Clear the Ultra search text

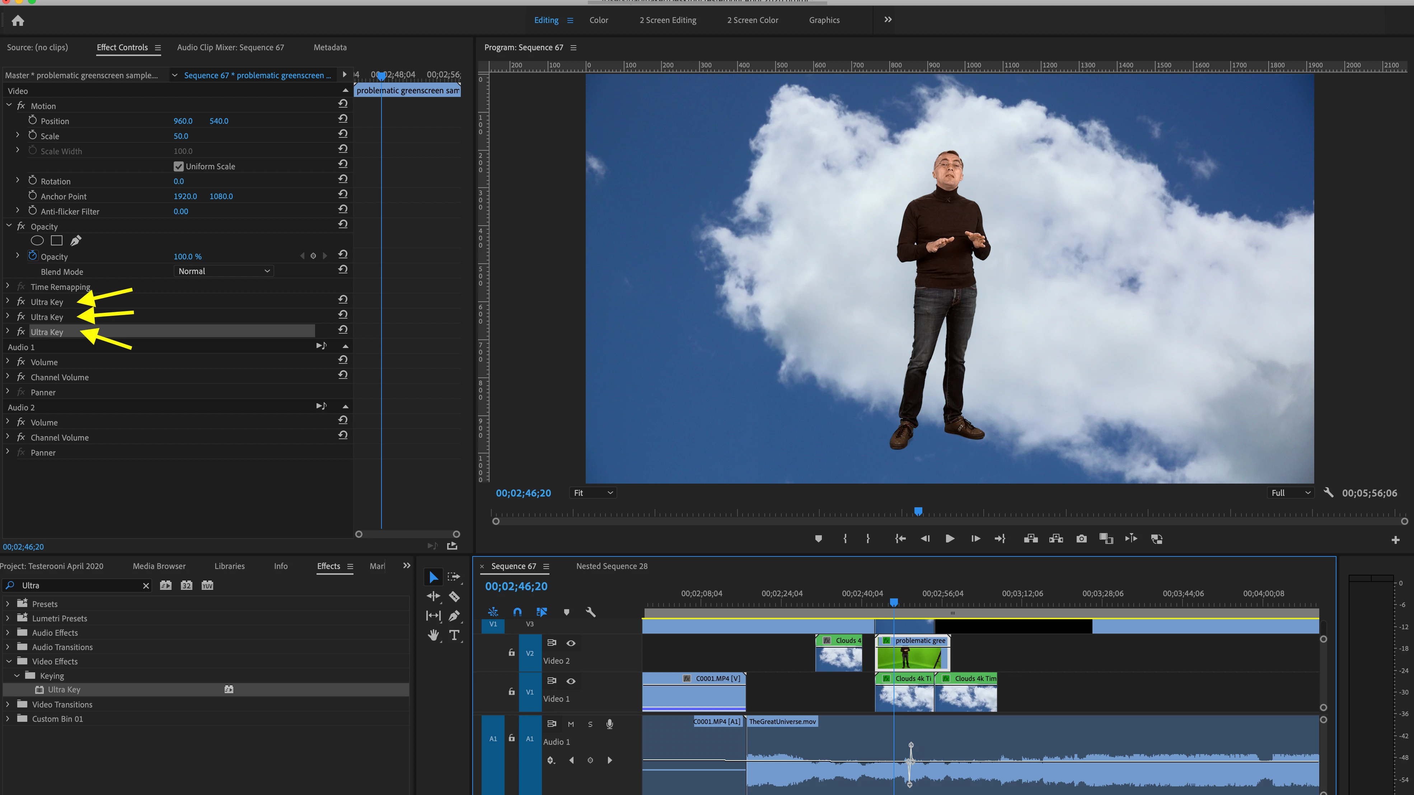pos(146,585)
